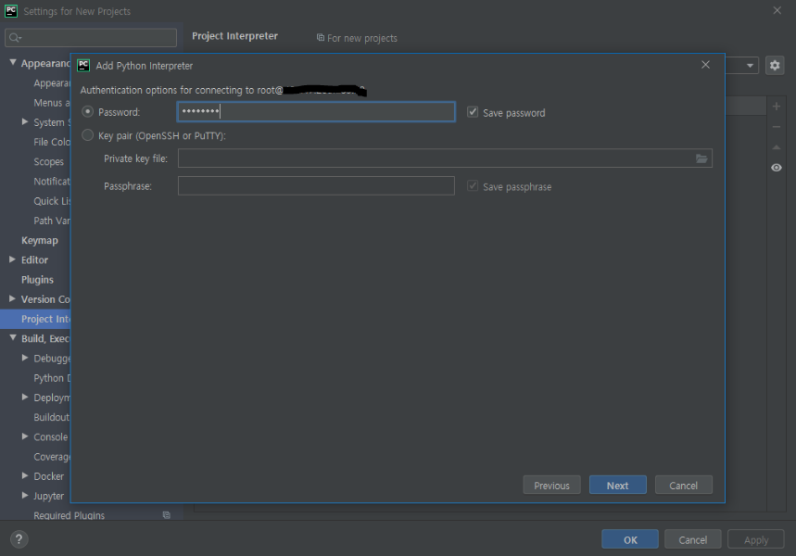Select Coverage settings item
The image size is (796, 556).
(x=52, y=457)
